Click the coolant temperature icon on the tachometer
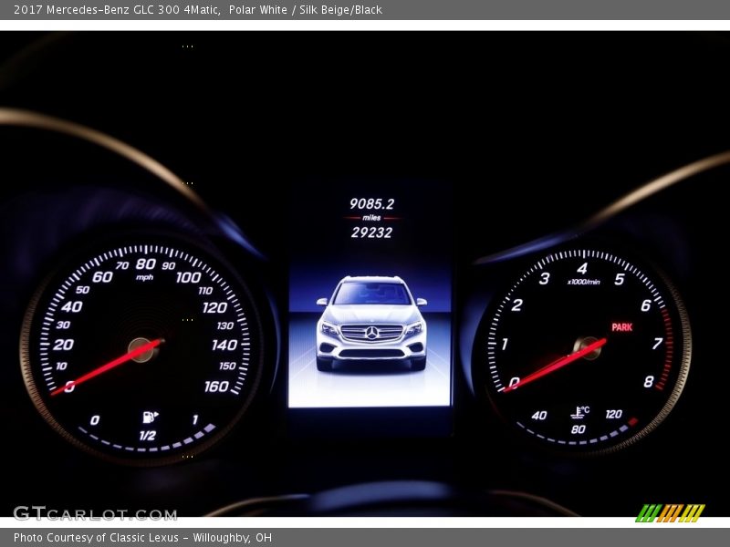 [x=580, y=412]
